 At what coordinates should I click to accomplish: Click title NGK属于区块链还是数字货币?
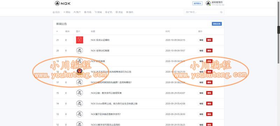[106, 114]
